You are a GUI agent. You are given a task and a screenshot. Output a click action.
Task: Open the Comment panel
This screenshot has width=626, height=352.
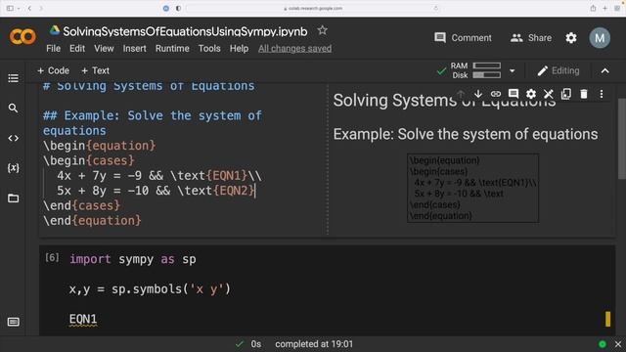463,38
